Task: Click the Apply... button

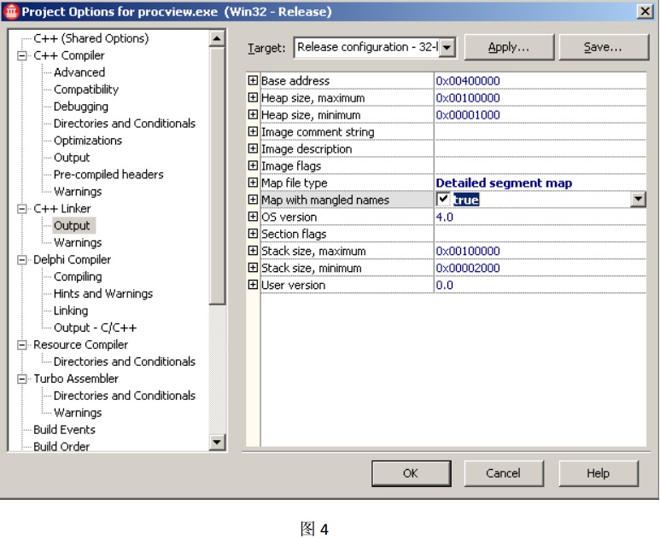Action: pos(508,48)
